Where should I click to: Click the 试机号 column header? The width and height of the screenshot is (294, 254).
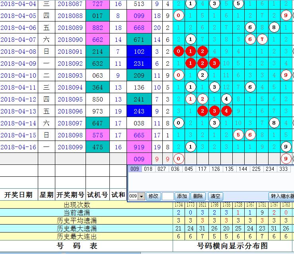coord(97,195)
